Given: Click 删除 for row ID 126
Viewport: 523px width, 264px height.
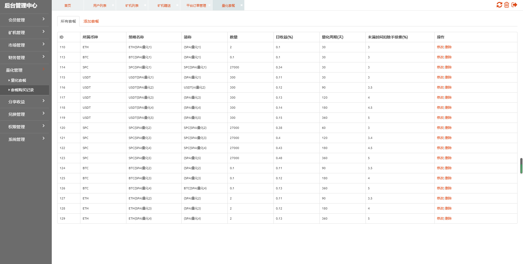Looking at the screenshot, I should [448, 188].
